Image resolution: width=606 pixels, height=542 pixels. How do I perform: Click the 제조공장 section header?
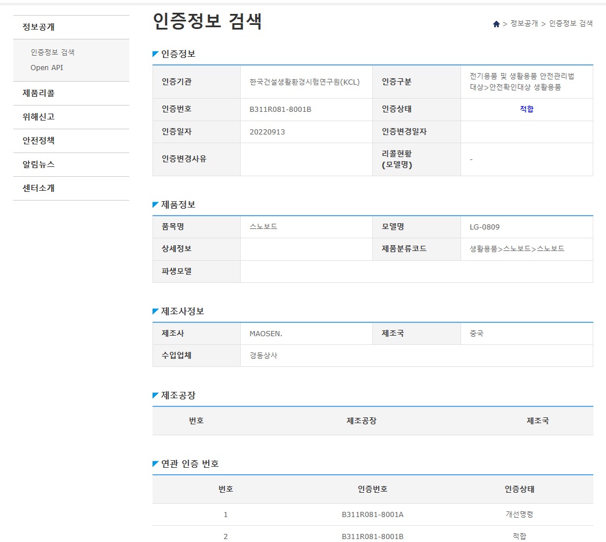coord(178,395)
